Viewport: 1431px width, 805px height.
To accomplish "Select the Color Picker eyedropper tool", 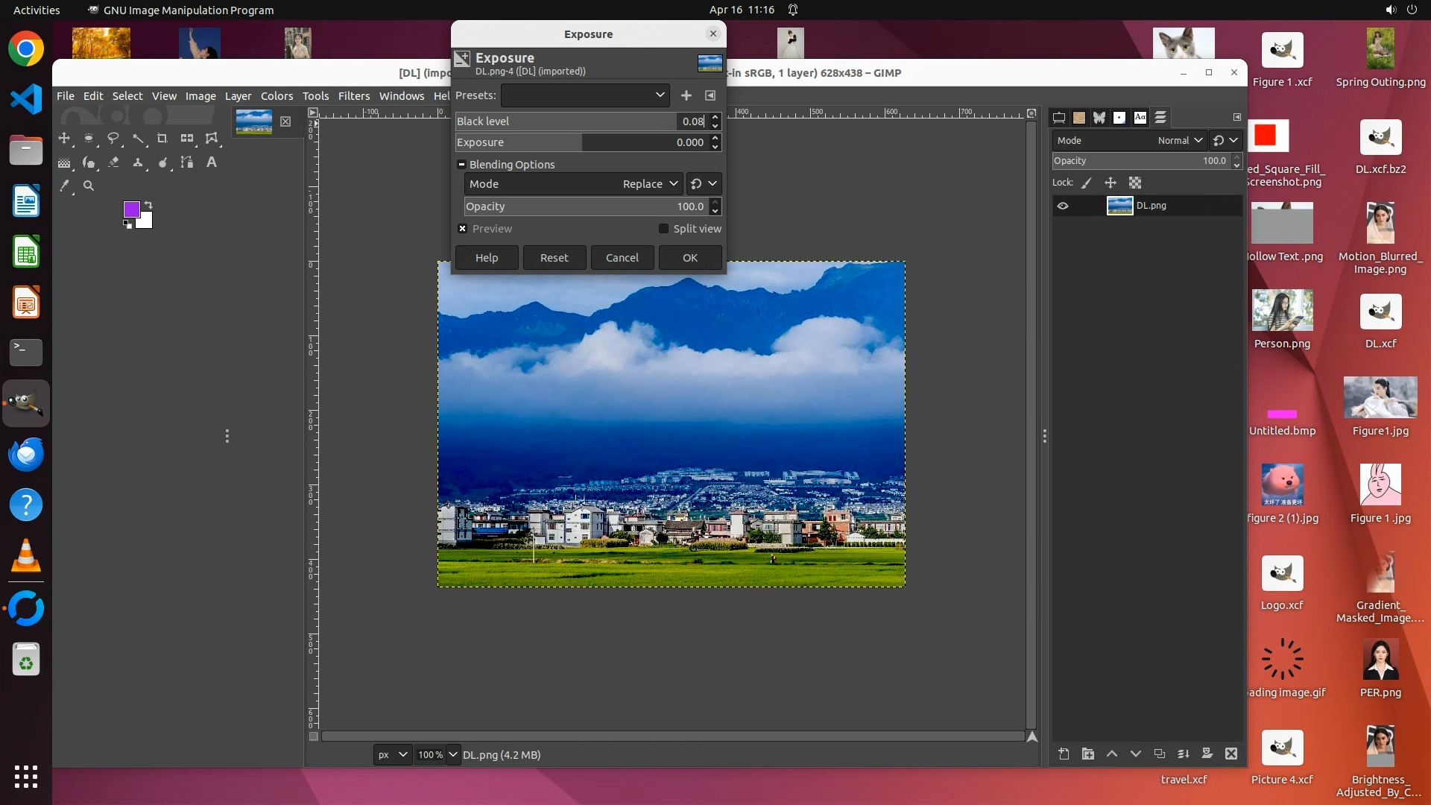I will [64, 186].
